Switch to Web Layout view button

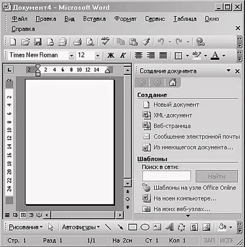pos(15,215)
